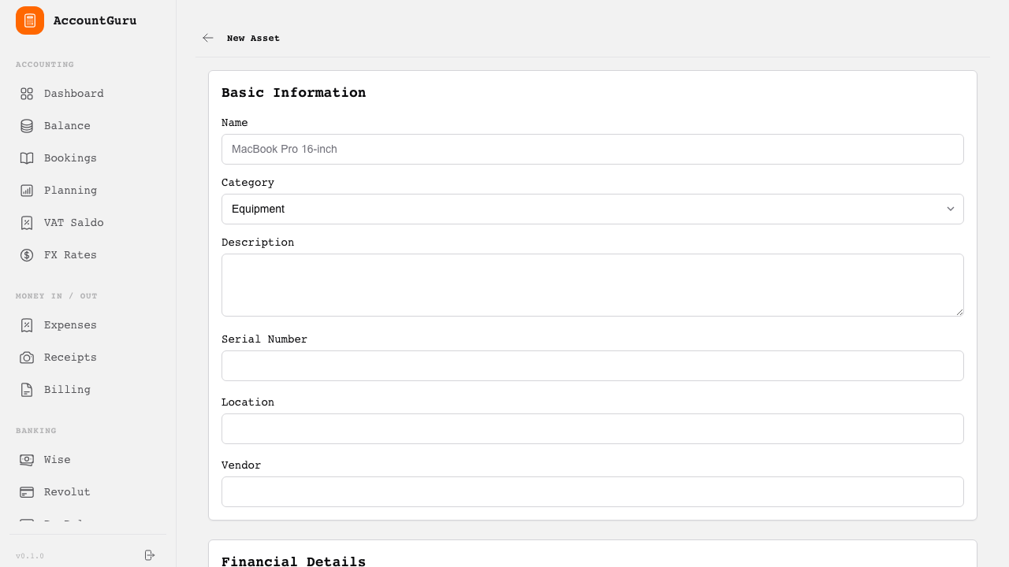This screenshot has height=567, width=1009.
Task: Select the Vendor input box
Action: pyautogui.click(x=592, y=491)
